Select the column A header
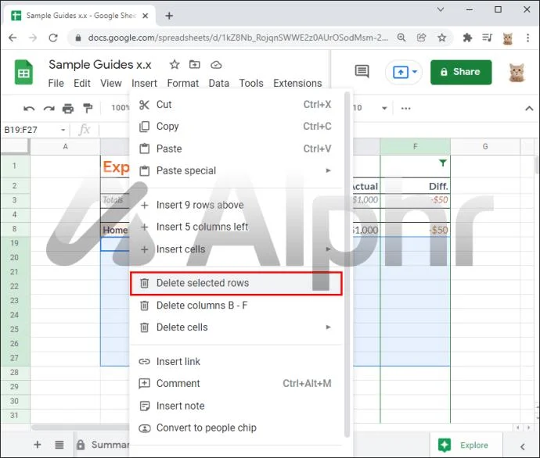This screenshot has width=540, height=458. pyautogui.click(x=65, y=147)
